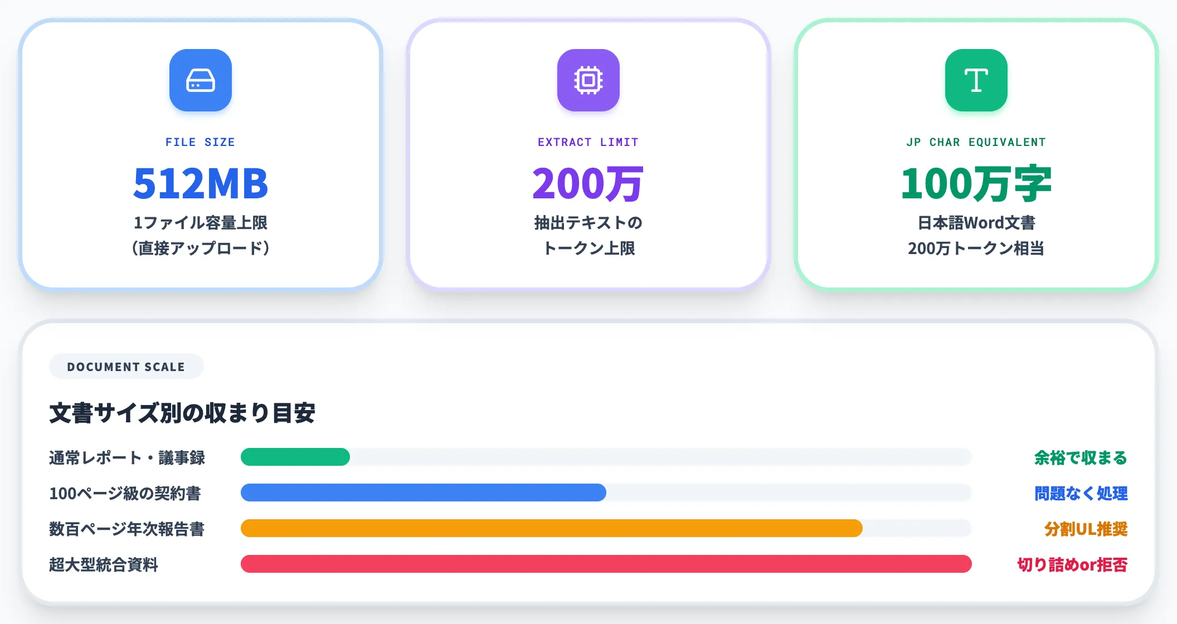
Task: Click the 切り詰めor拒否 status label
Action: [1072, 564]
